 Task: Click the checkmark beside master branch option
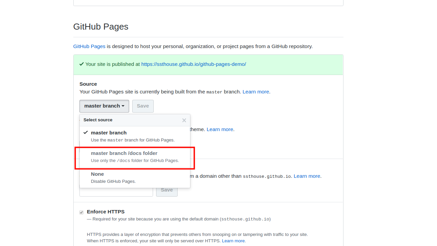86,132
